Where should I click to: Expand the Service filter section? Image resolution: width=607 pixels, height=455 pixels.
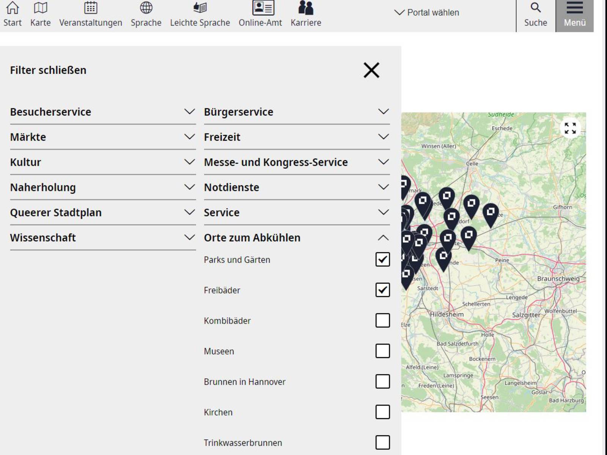point(297,212)
